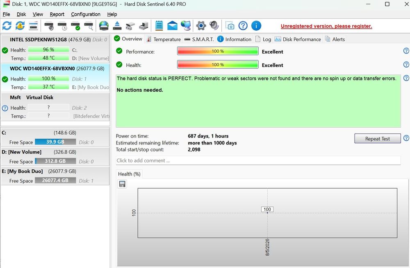
Task: Open the File menu
Action: coord(6,14)
